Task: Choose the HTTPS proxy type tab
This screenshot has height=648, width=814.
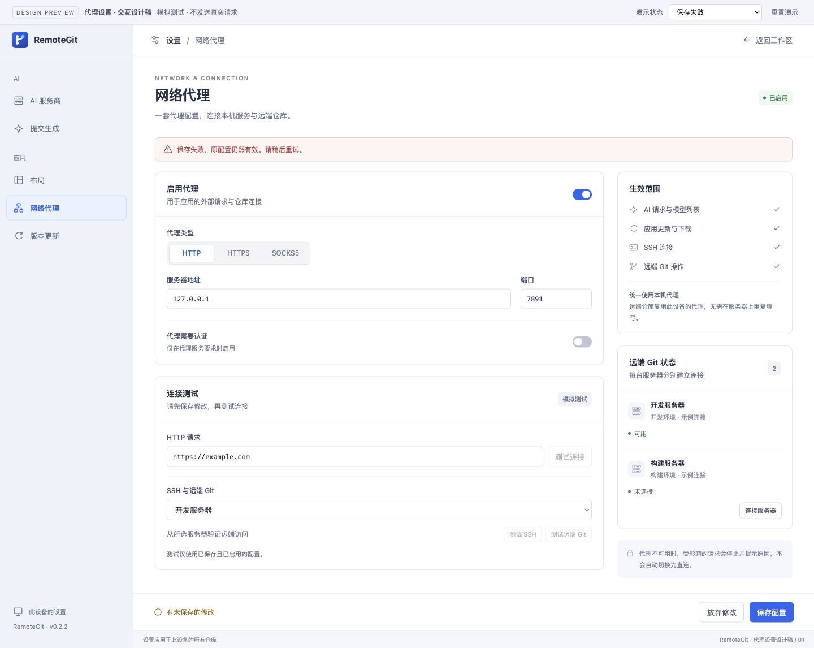Action: tap(239, 253)
